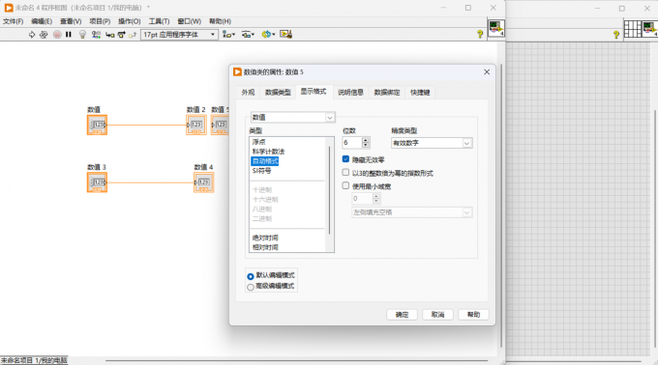Increase the minimum field width with its up arrow
The width and height of the screenshot is (658, 365).
tap(376, 196)
